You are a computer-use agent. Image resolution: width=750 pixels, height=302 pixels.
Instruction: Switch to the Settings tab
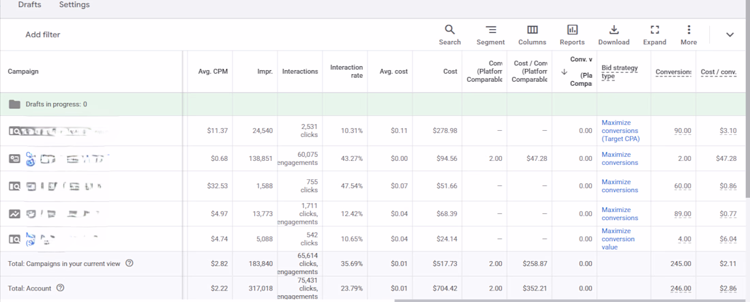tap(74, 5)
